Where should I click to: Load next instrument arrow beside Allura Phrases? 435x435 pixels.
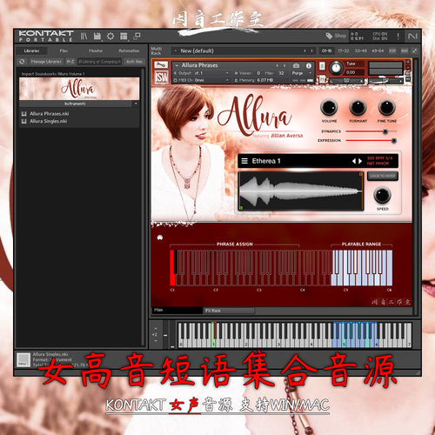pos(284,65)
